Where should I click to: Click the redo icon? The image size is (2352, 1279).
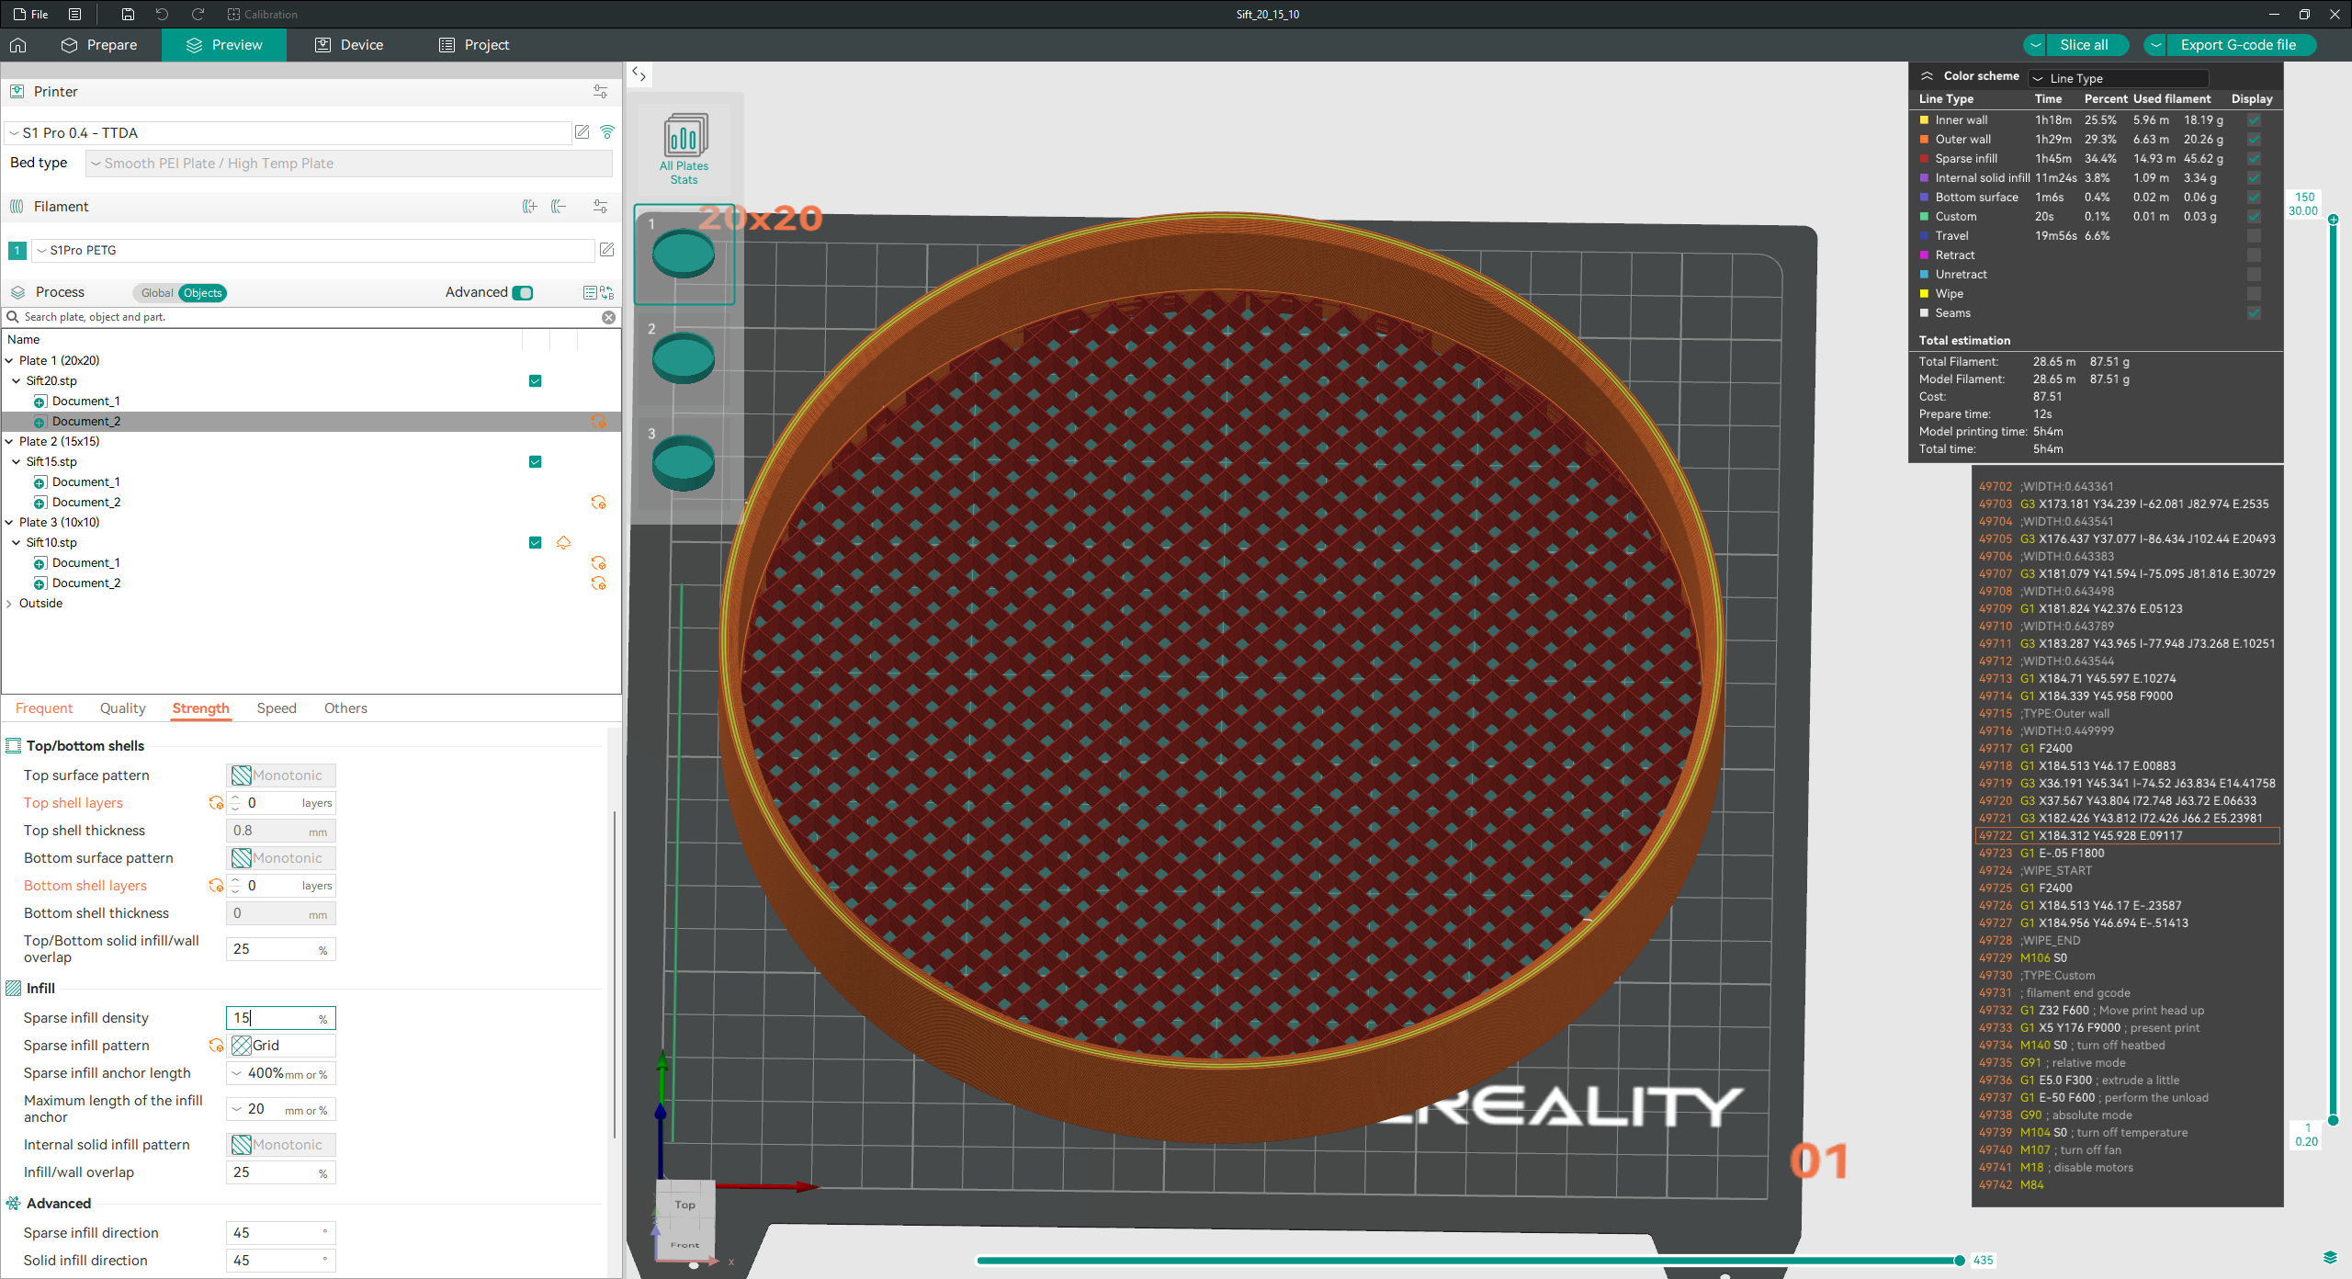point(198,14)
